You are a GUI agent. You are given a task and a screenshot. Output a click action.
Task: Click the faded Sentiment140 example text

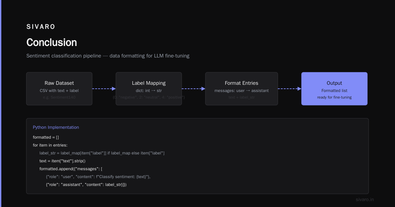(x=59, y=97)
